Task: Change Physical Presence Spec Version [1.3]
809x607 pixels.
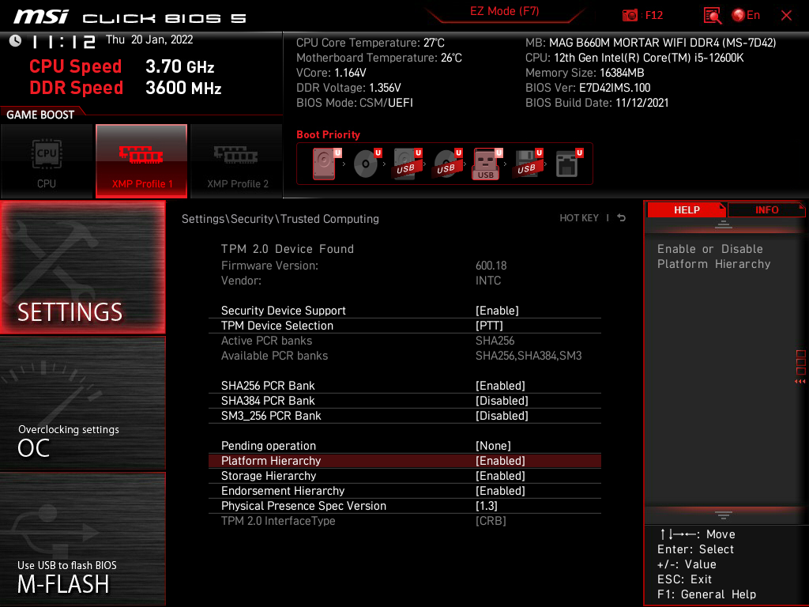Action: tap(486, 505)
